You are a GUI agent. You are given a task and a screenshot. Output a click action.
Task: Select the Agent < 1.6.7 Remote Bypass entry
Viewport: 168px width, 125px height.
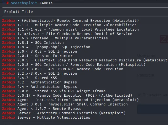(42, 109)
